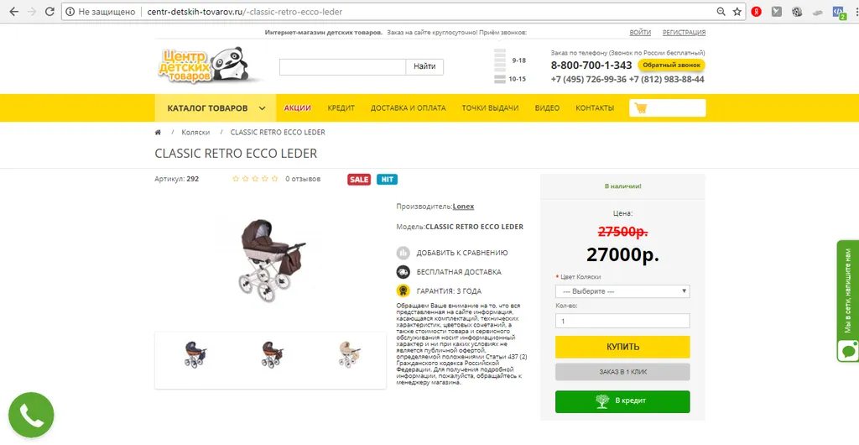Click the quantity input field

coord(622,321)
